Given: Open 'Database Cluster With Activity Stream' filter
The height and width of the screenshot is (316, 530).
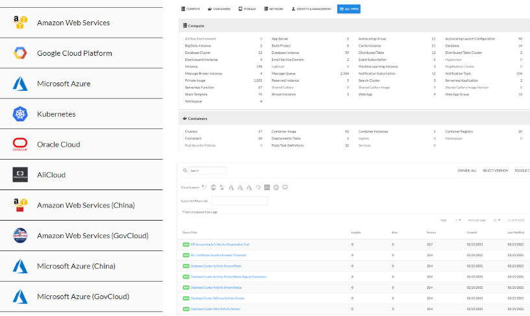Looking at the screenshot, I should click(216, 309).
